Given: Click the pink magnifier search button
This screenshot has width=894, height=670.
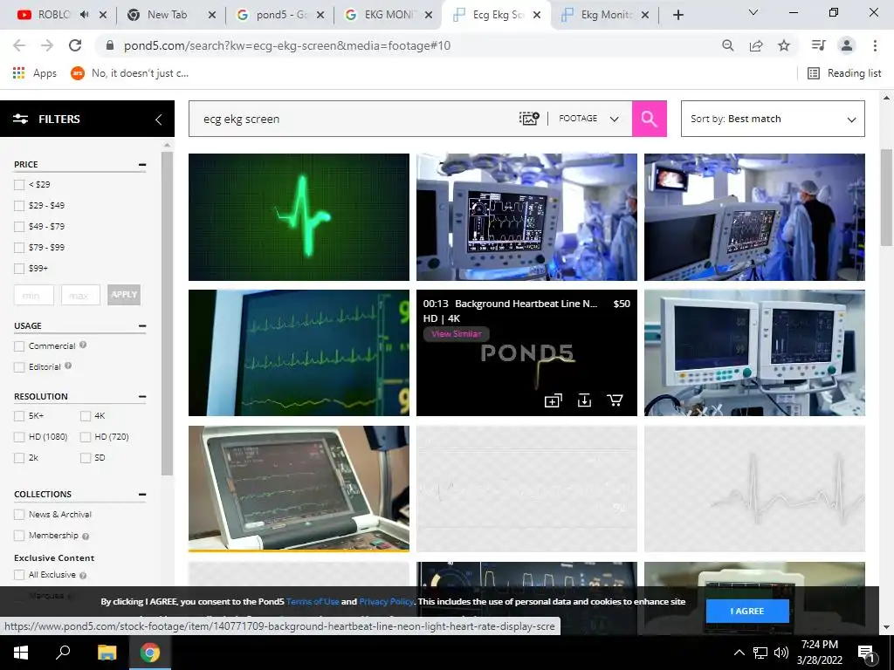Looking at the screenshot, I should pyautogui.click(x=649, y=119).
